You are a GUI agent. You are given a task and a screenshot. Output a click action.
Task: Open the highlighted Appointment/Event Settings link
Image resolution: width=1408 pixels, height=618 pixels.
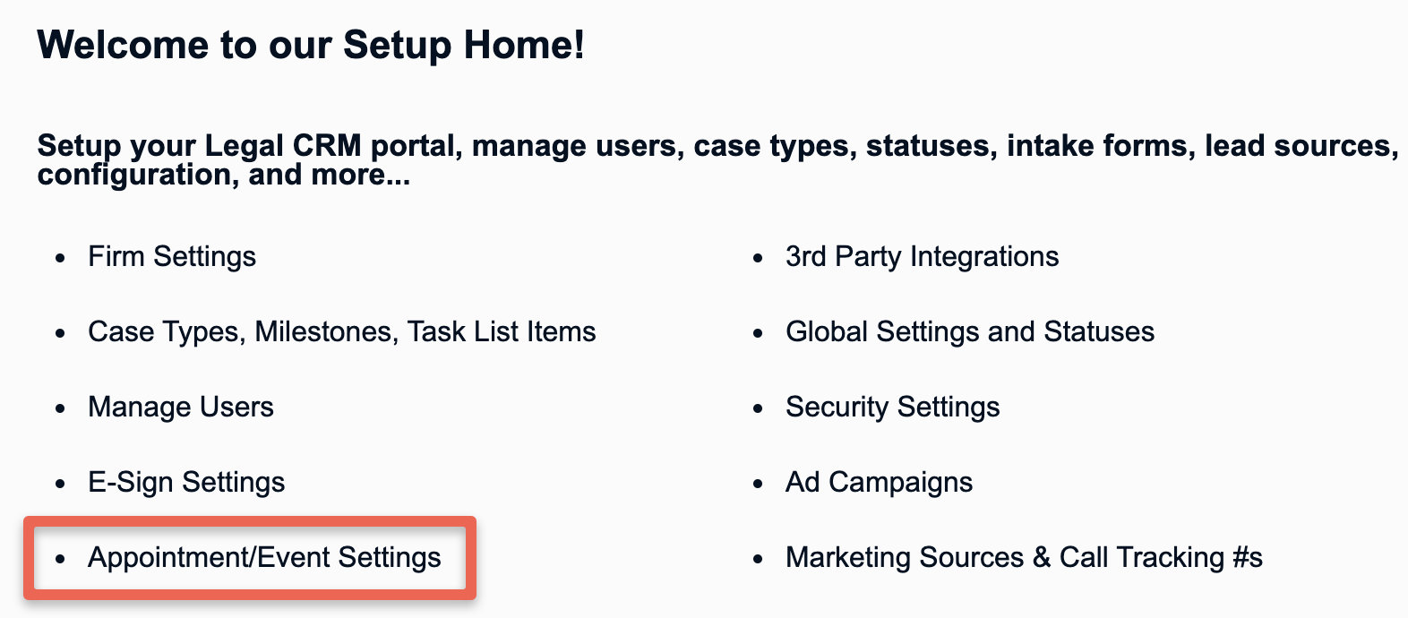[264, 558]
